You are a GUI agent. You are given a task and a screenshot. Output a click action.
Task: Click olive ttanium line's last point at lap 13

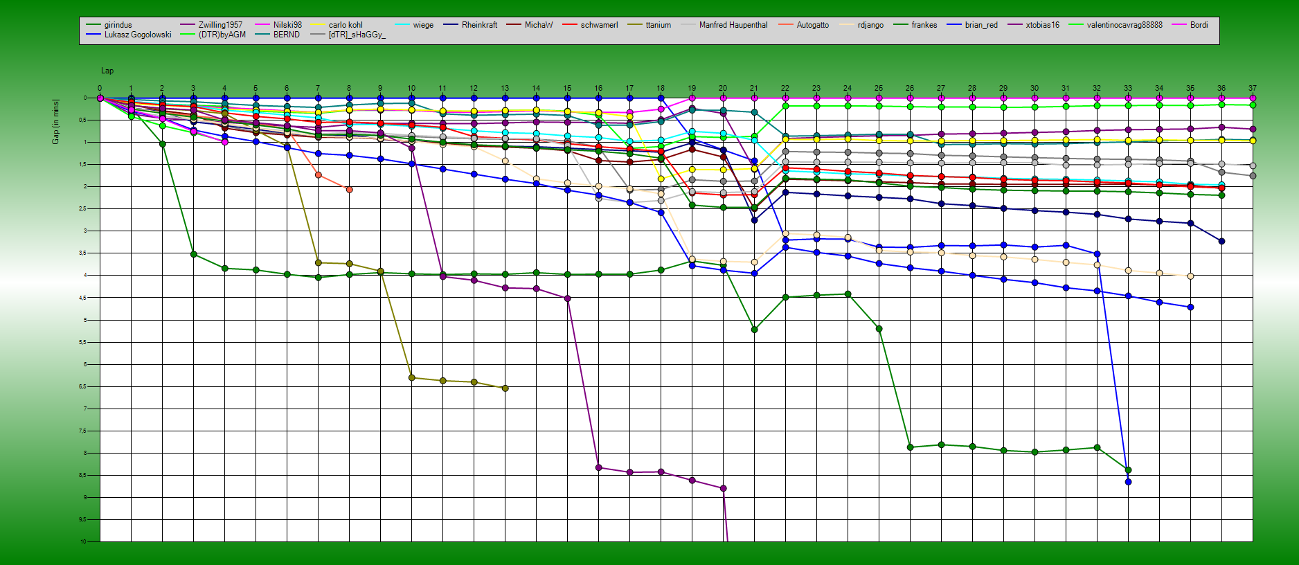click(505, 388)
